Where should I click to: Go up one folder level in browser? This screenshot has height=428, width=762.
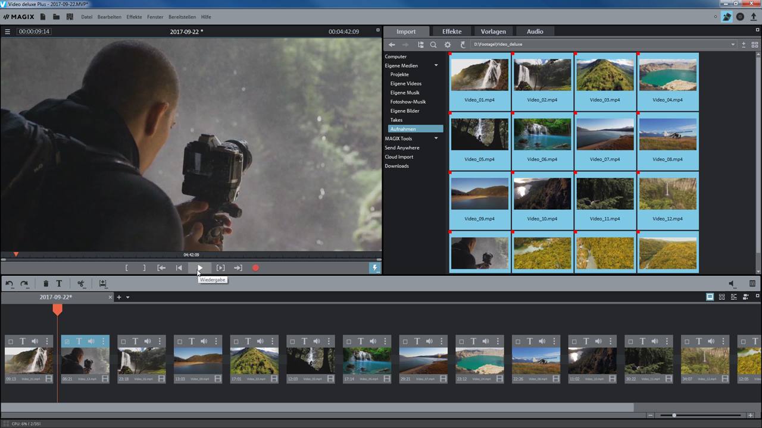463,45
